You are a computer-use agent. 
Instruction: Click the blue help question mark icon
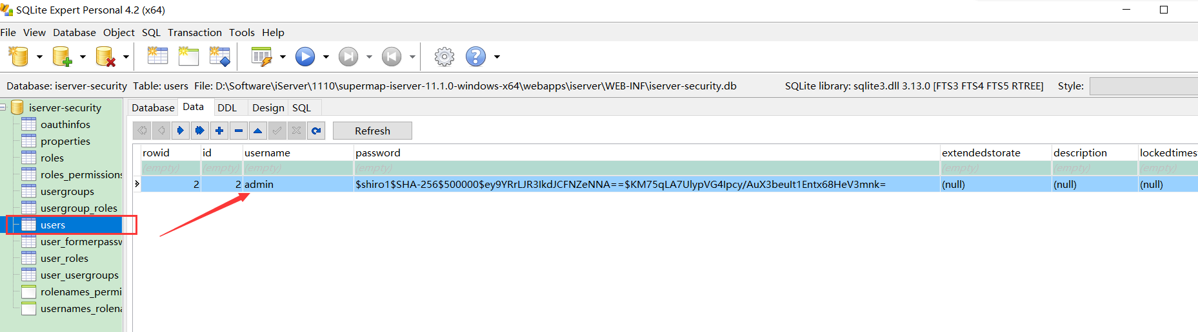pos(475,57)
